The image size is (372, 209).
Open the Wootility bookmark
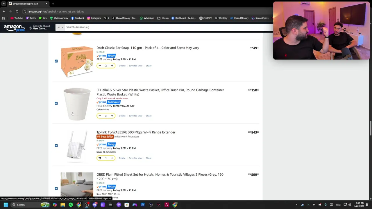(x=221, y=18)
